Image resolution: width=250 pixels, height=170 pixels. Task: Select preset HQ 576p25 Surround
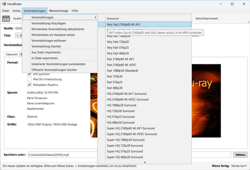coord(145,117)
